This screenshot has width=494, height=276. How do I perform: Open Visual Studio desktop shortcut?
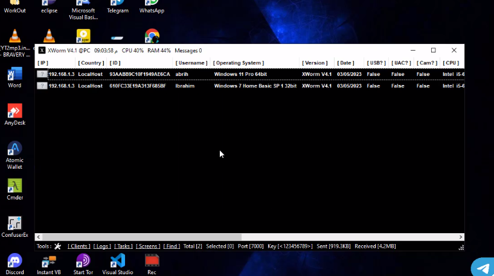point(118,265)
